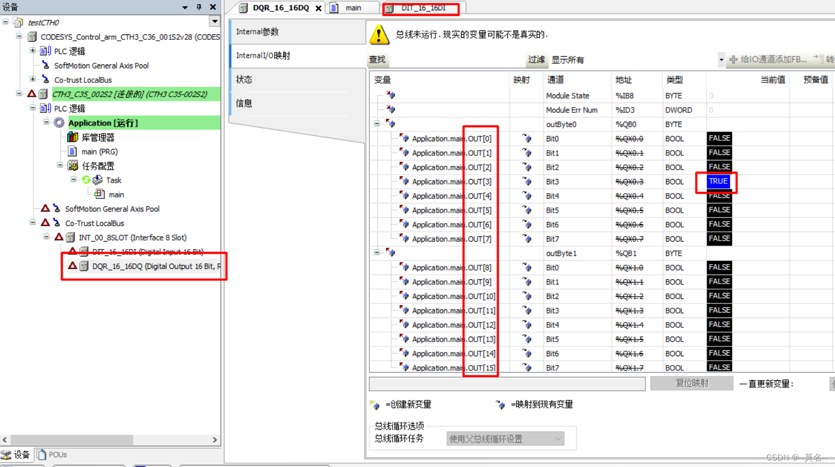Click the main (PRG) document icon
Viewport: 835px width, 467px height.
pyautogui.click(x=72, y=151)
